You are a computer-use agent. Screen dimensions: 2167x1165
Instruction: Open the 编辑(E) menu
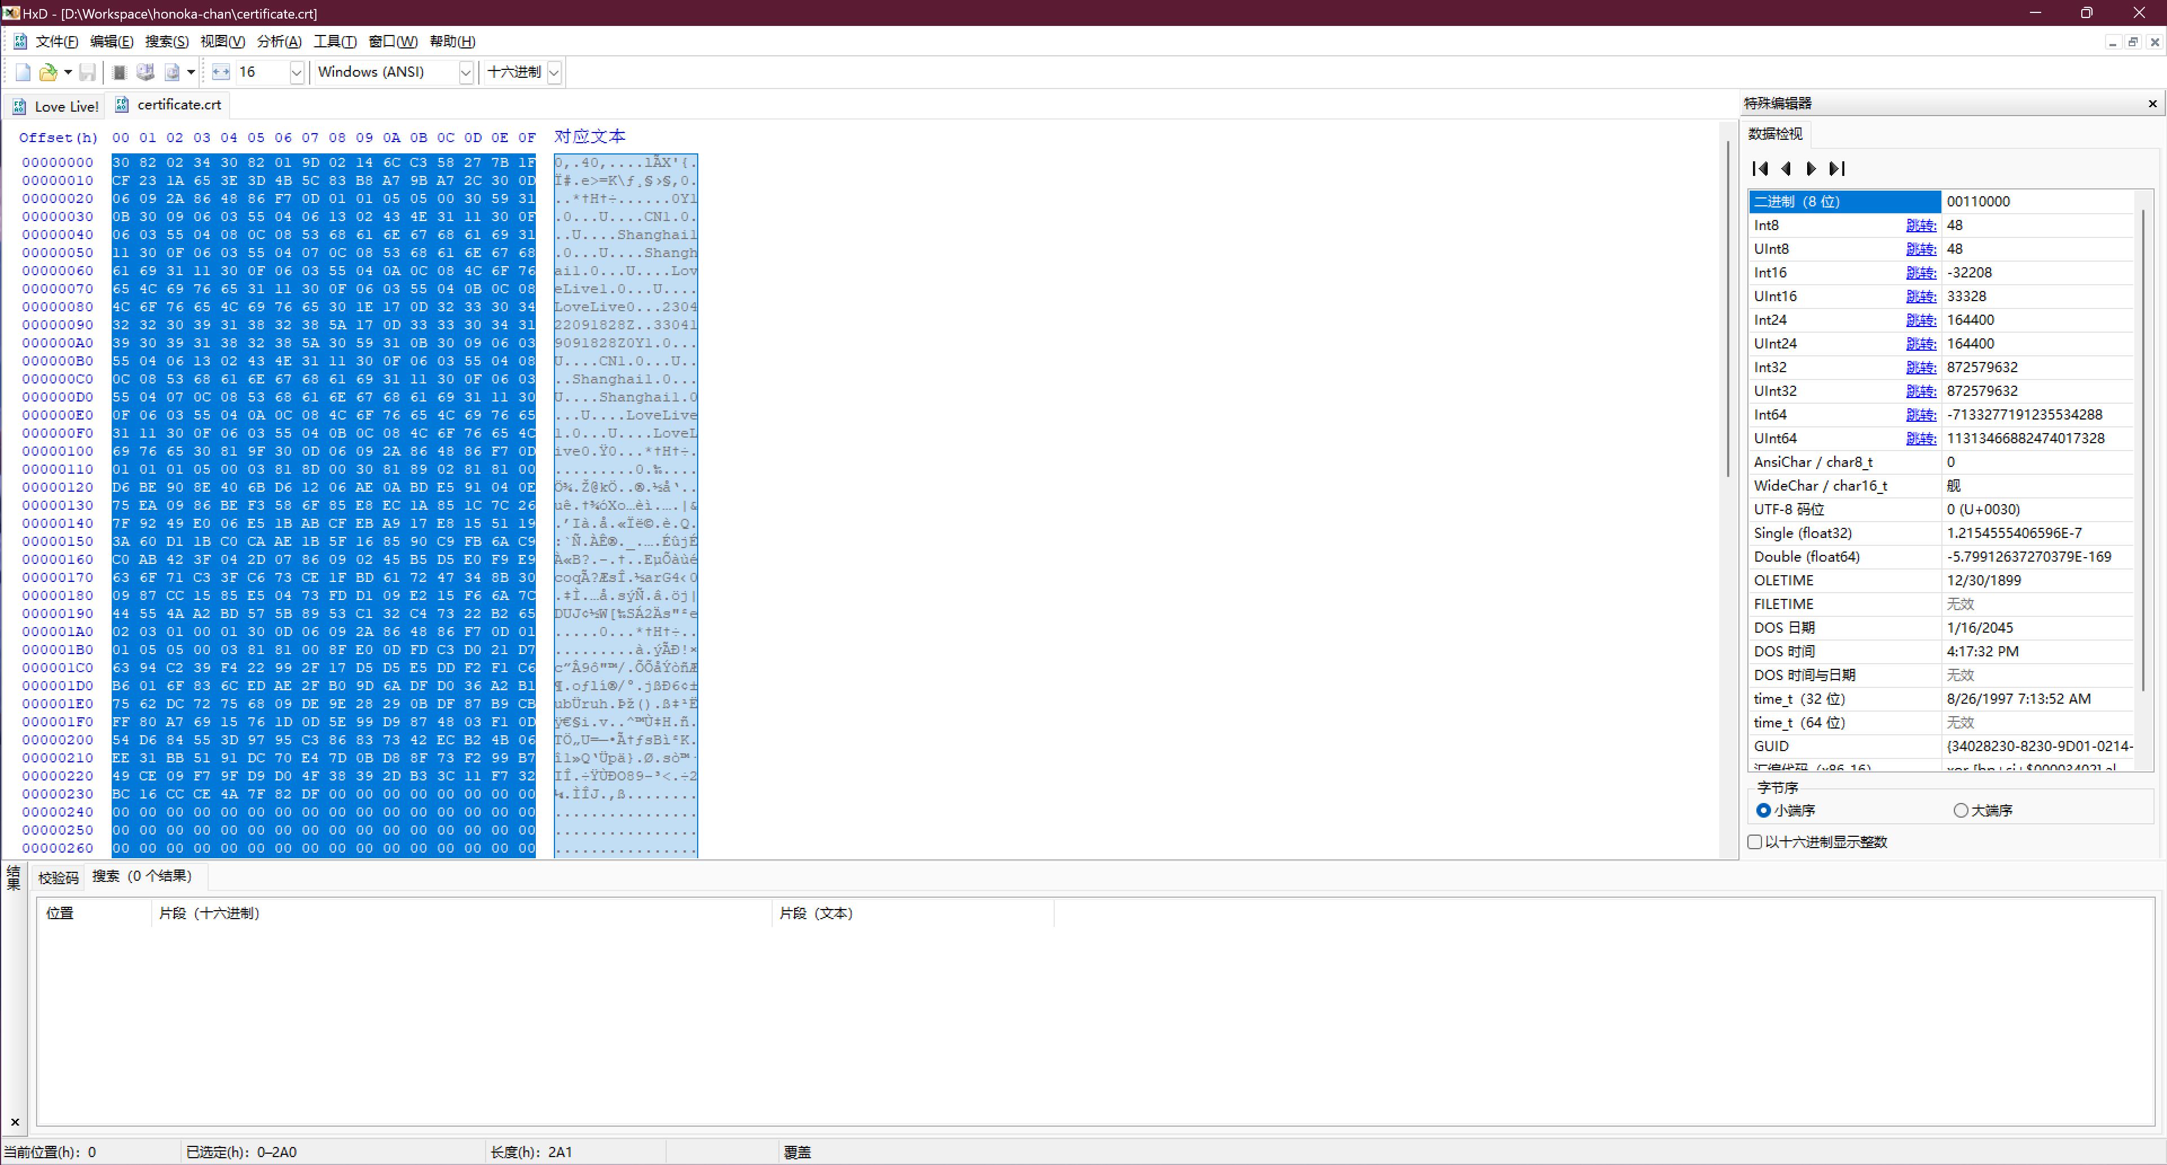pos(111,41)
